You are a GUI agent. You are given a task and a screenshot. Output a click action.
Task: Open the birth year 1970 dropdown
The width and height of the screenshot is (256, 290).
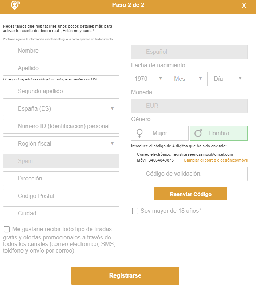(149, 79)
